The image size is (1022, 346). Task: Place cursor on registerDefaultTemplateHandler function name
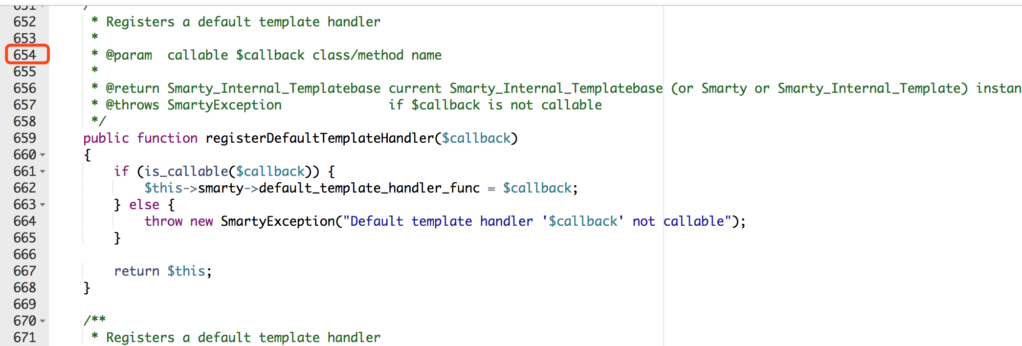click(319, 138)
